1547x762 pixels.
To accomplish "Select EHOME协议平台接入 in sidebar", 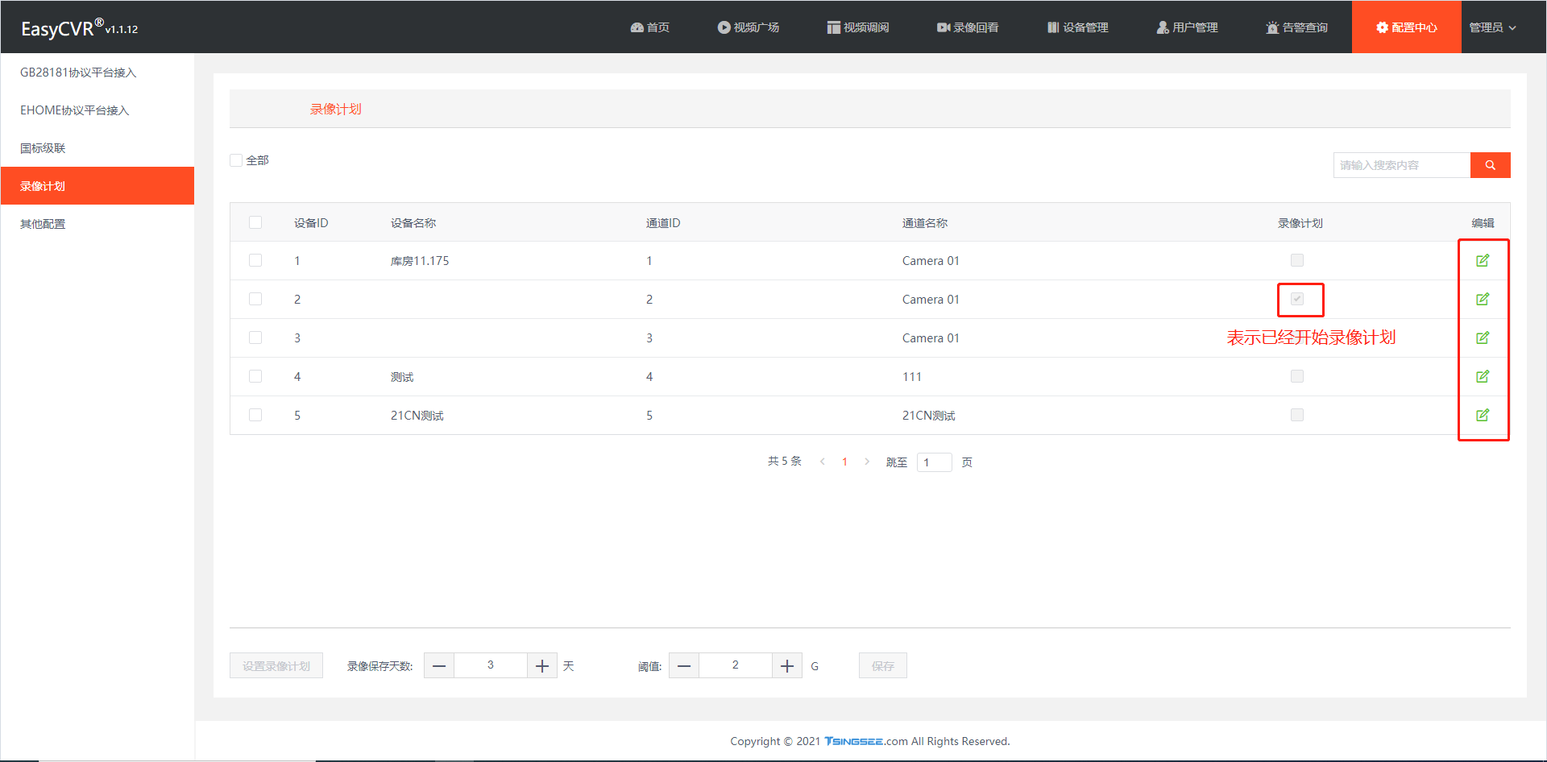I will point(97,110).
